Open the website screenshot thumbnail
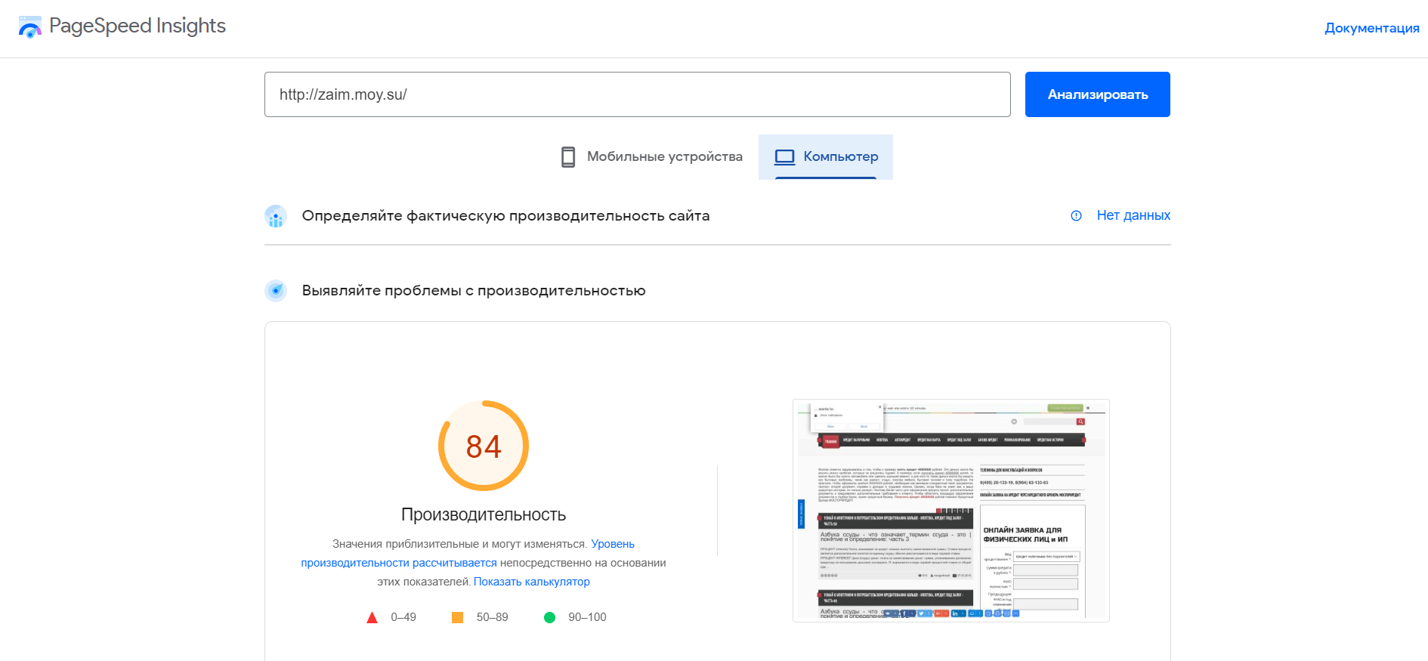 950,511
